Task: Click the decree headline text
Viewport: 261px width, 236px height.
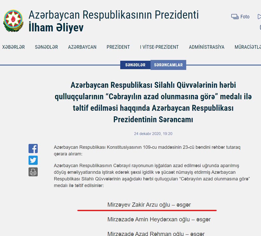Action: pos(153,102)
